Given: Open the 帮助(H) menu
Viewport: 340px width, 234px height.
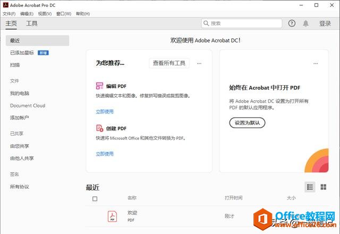Looking at the screenshot, I should [83, 14].
